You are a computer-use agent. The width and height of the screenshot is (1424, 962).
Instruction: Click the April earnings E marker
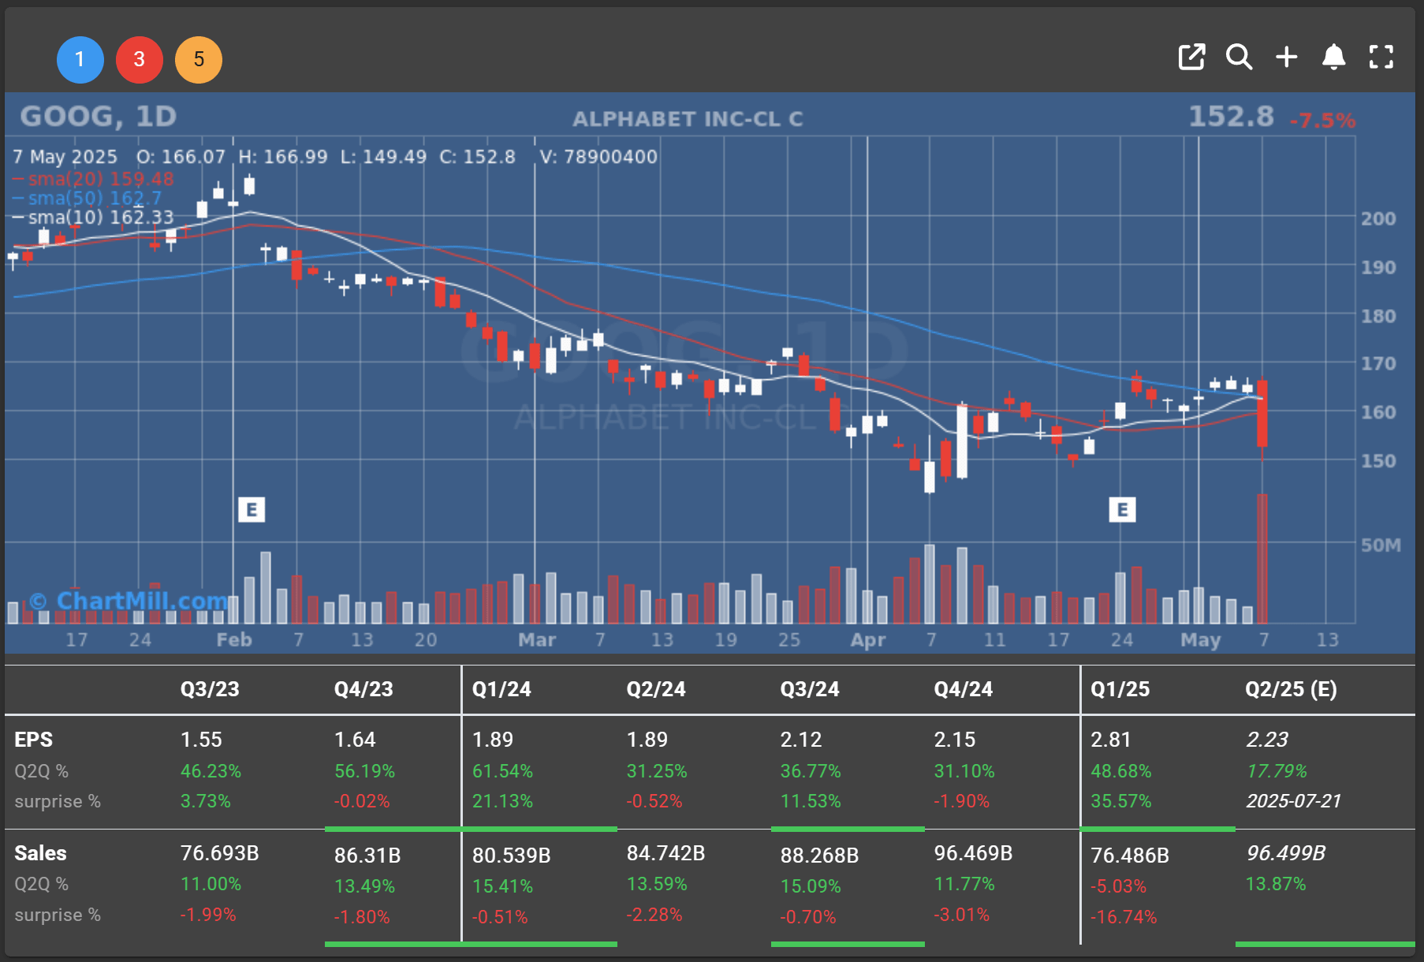(1122, 509)
